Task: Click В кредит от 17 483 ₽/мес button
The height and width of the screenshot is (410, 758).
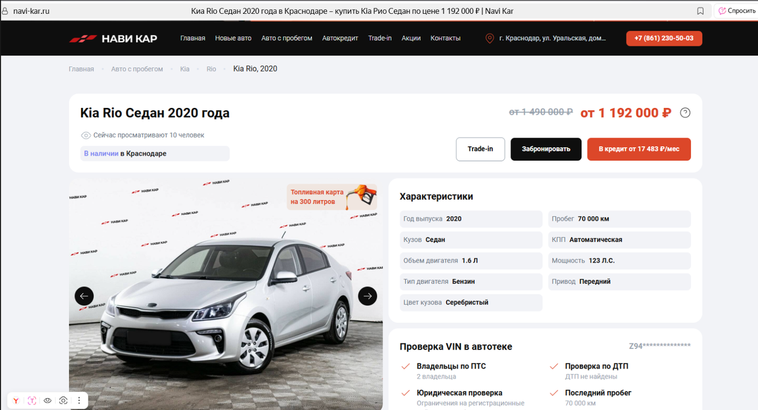Action: [x=639, y=149]
